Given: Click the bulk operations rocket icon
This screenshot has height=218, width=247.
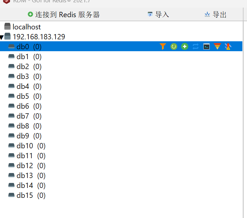Looking at the screenshot, I should 228,47.
